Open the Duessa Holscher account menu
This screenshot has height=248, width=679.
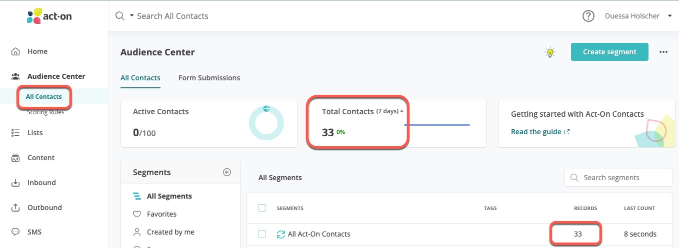click(x=638, y=16)
